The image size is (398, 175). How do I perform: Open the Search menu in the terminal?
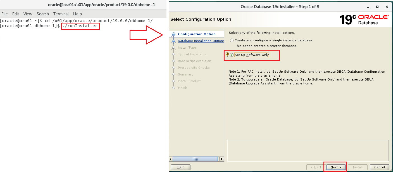click(43, 14)
